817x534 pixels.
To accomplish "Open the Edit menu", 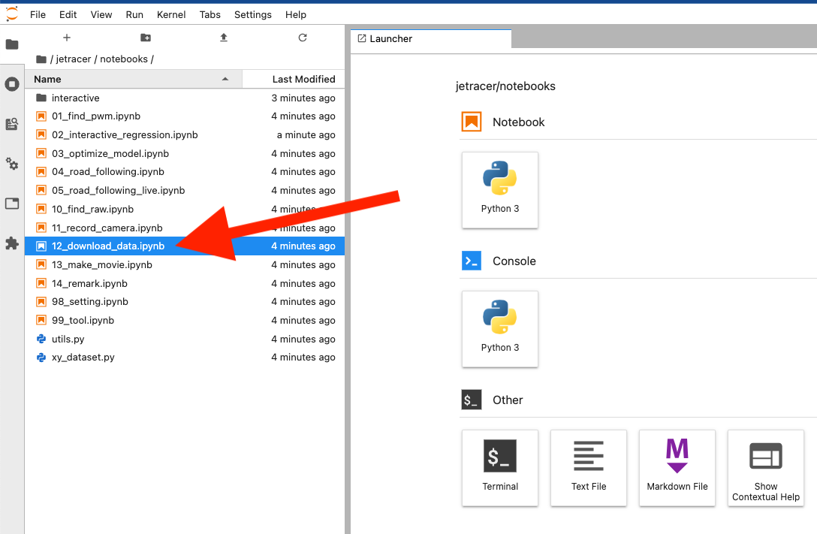I will [x=68, y=14].
